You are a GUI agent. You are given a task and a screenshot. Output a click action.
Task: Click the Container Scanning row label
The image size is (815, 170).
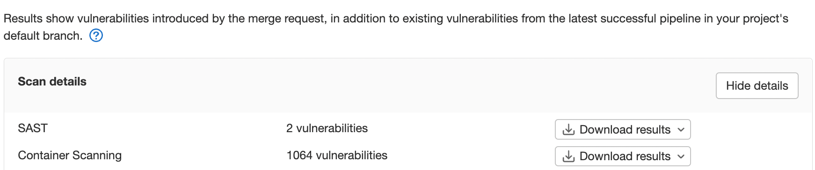click(70, 156)
